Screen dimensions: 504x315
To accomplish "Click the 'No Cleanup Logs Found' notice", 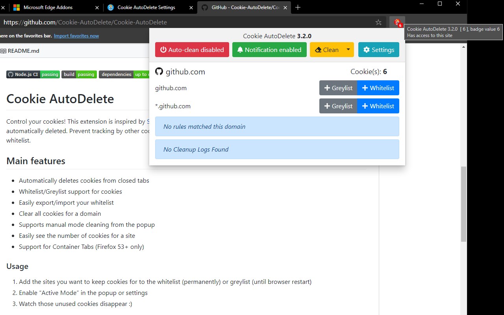I will pyautogui.click(x=277, y=149).
